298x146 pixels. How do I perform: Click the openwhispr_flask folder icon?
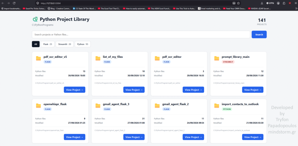tap(38, 106)
